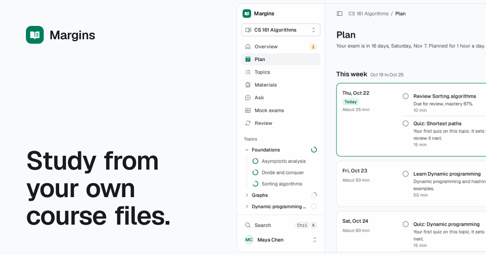
Task: Open the Maya Chen account menu chevron
Action: point(315,240)
